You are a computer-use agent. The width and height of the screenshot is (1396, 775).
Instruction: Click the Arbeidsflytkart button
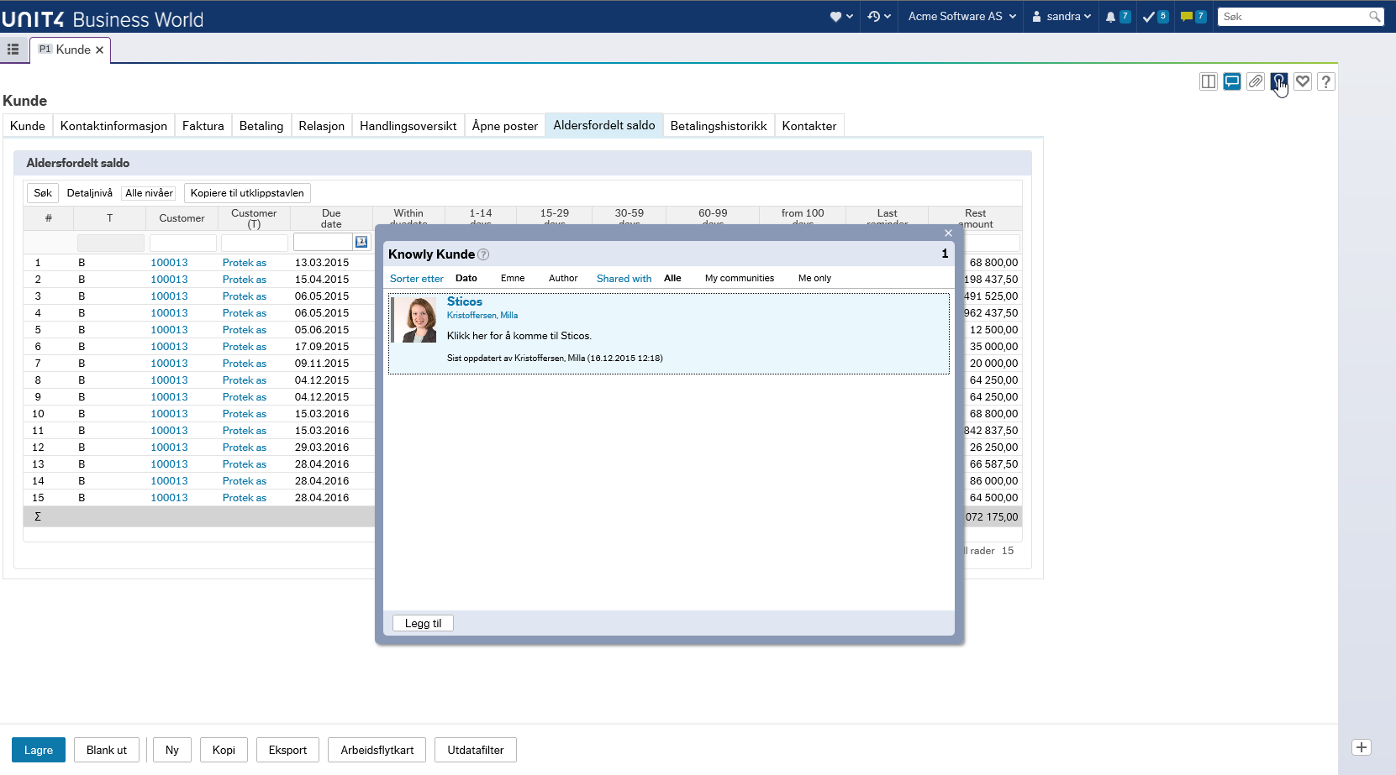click(x=377, y=750)
